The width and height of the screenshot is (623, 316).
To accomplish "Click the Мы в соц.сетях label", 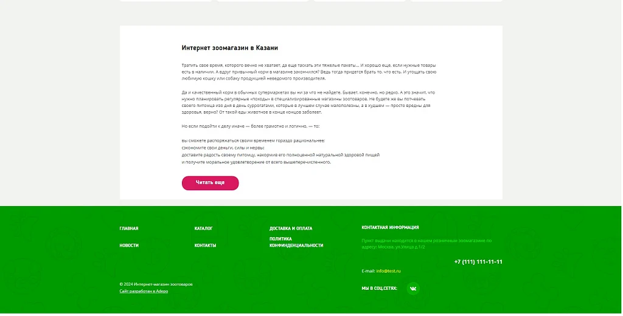I will click(x=379, y=289).
